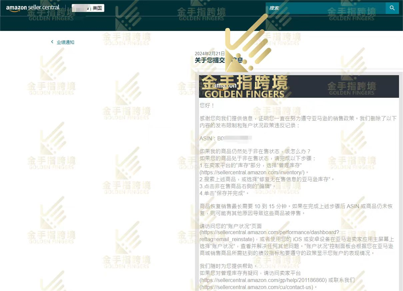403x291 pixels.
Task: Click the line 如果您的商品处于非在售状态，请完成以下步骤：
Action: (x=258, y=158)
